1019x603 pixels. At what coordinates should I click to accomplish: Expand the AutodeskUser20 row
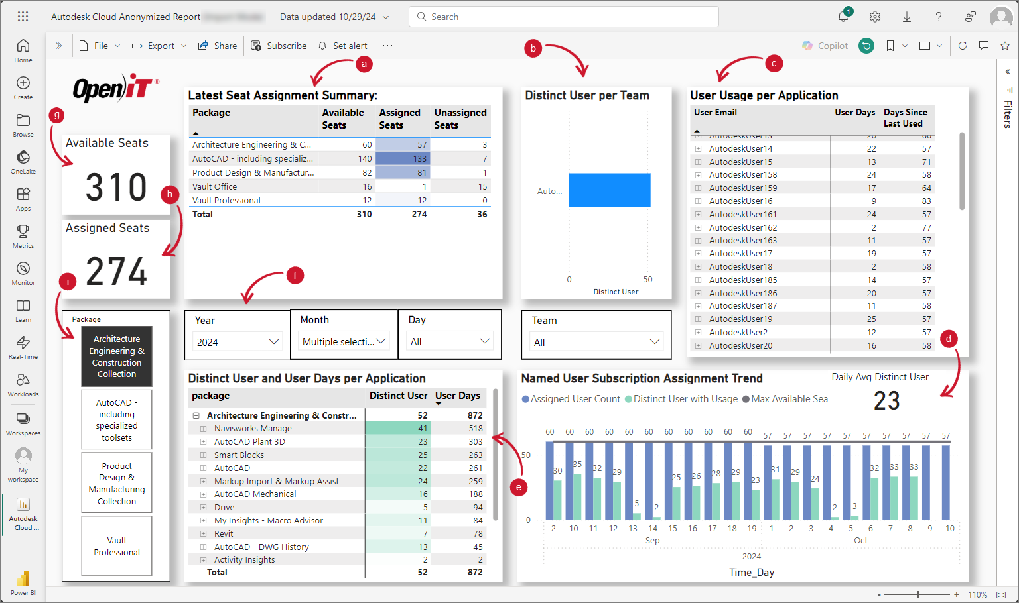698,346
